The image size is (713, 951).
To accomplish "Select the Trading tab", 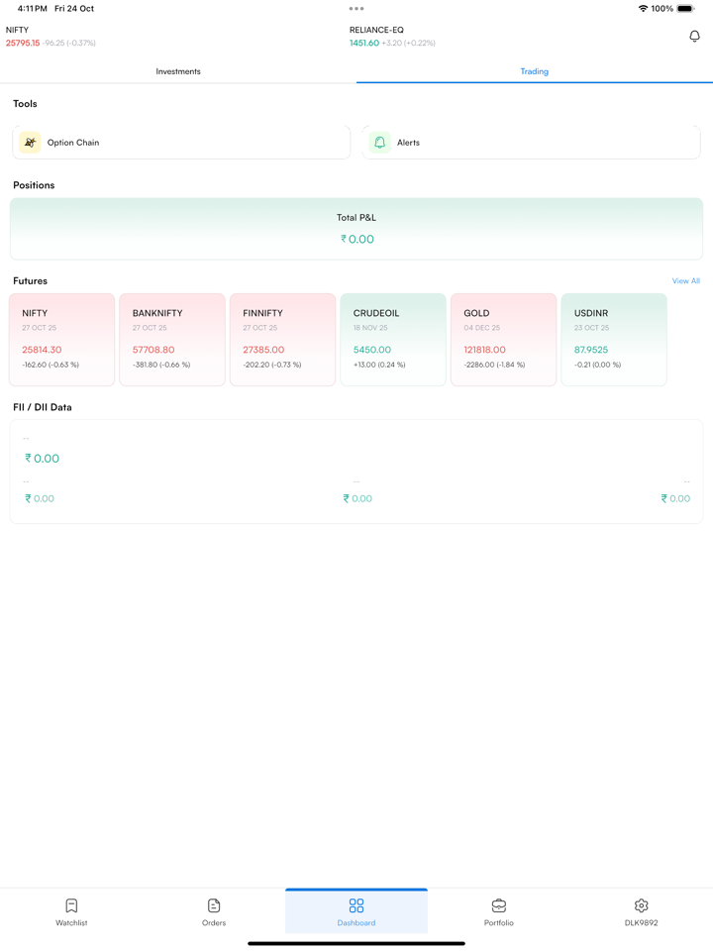I will (x=534, y=71).
